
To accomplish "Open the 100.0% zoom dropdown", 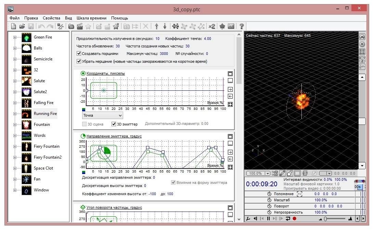I will 258,173.
